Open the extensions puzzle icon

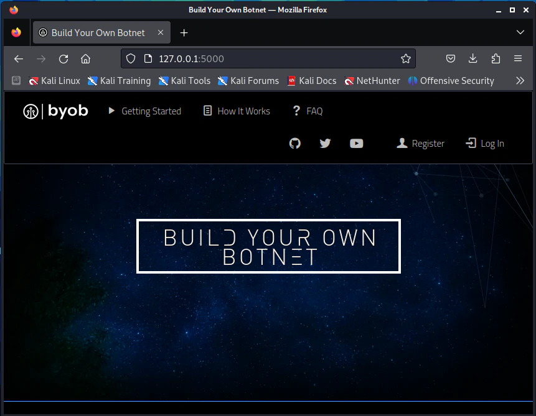tap(496, 58)
